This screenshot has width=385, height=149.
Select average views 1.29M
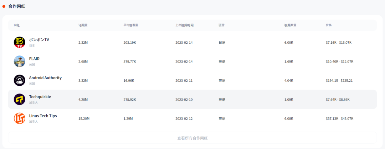click(128, 119)
